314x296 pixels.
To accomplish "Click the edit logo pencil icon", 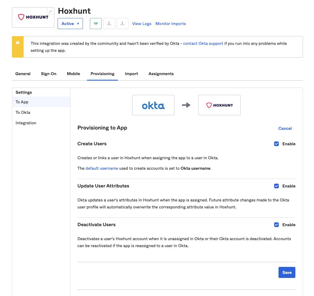I will coord(50,11).
